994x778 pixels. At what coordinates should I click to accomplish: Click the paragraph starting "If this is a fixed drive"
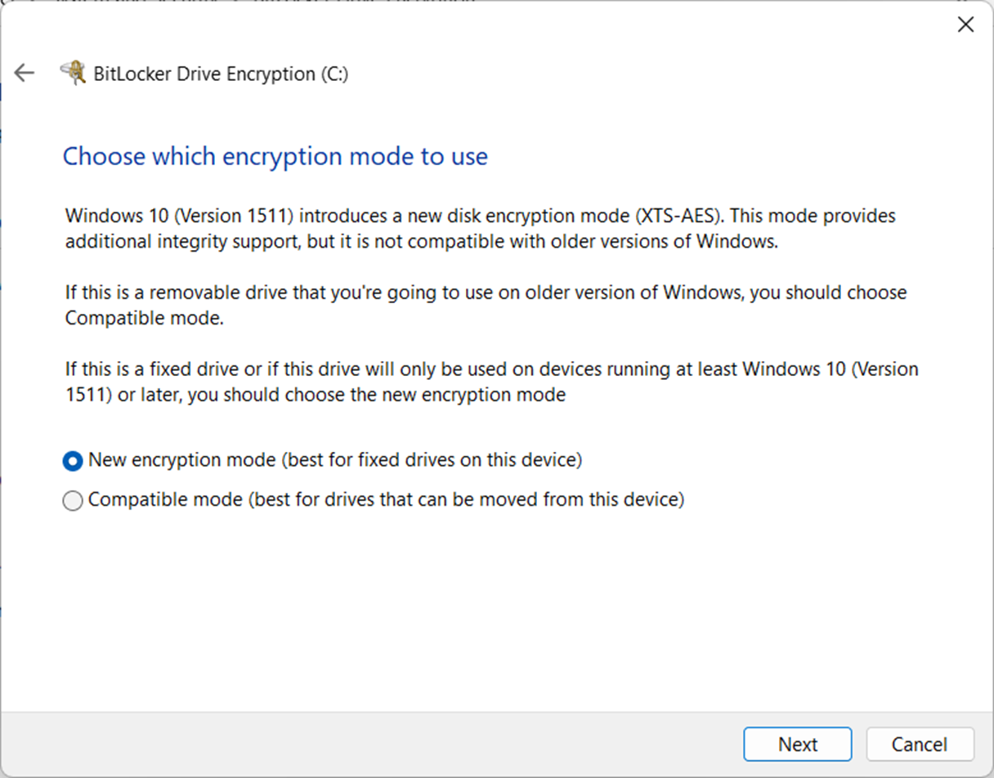tap(491, 382)
